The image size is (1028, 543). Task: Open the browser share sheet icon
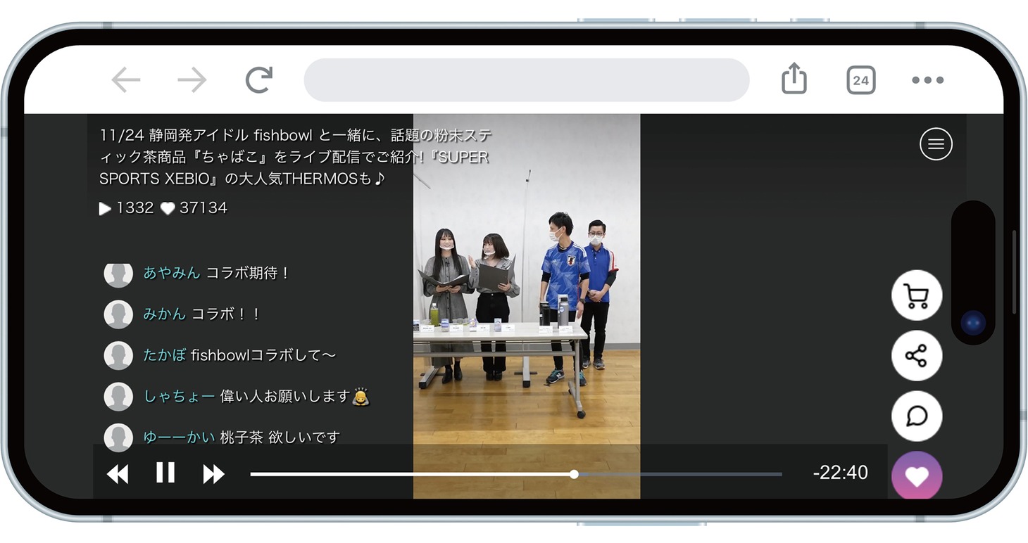tap(794, 79)
